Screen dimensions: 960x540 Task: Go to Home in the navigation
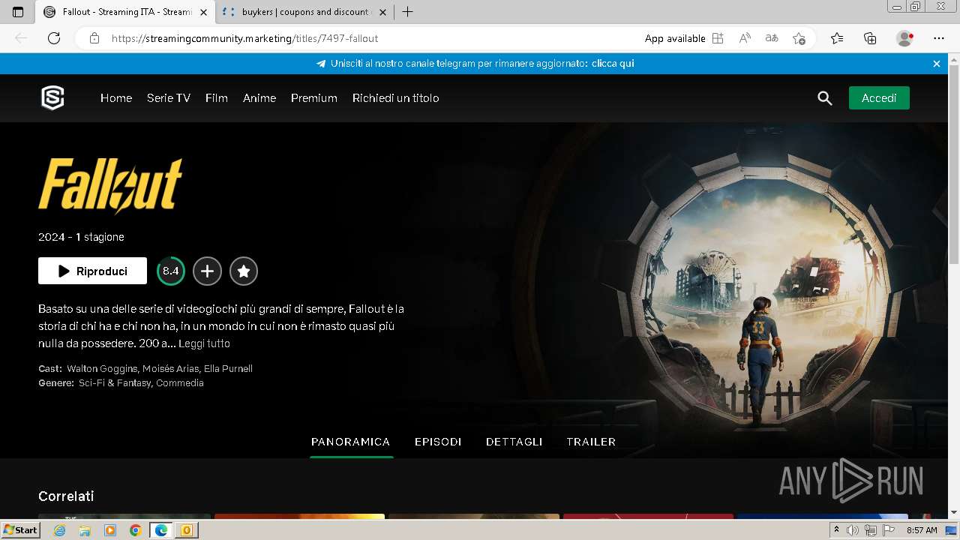coord(116,98)
